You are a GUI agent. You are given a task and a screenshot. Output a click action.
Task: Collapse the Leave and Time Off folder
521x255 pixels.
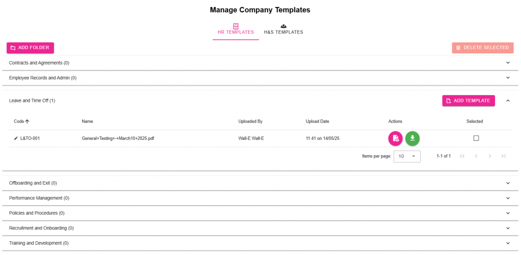point(508,101)
